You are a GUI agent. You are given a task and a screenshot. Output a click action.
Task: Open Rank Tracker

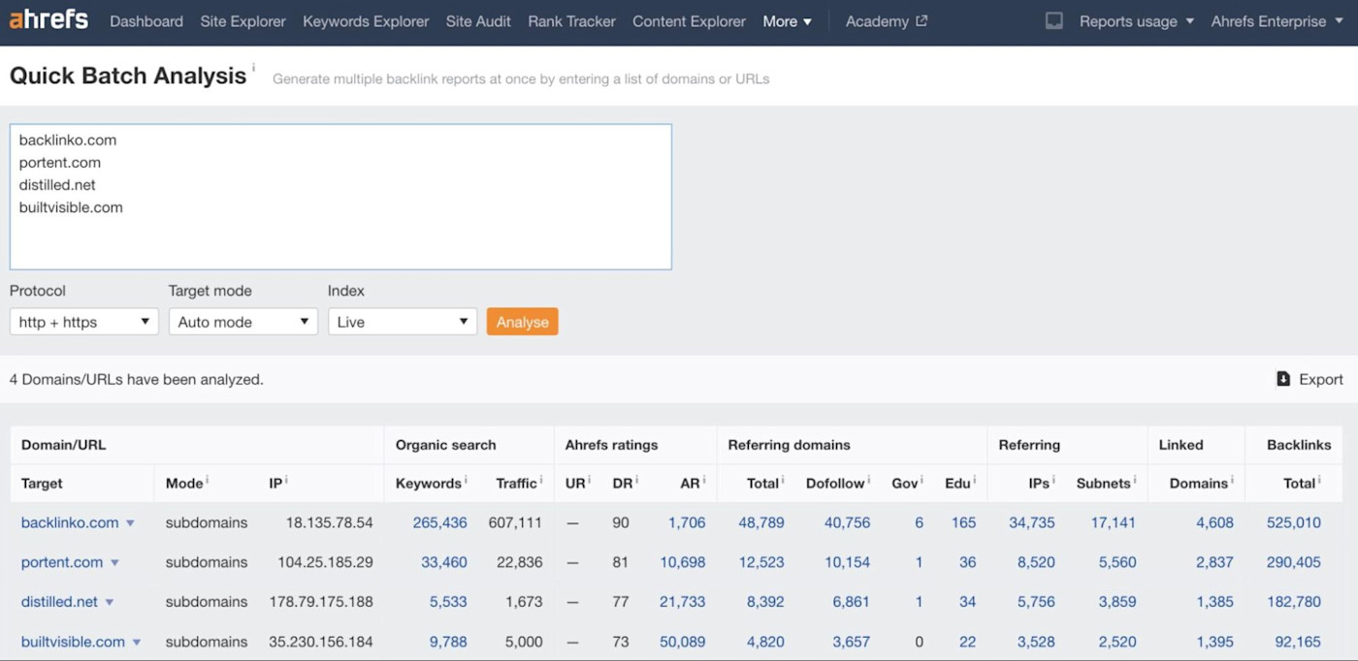click(571, 21)
